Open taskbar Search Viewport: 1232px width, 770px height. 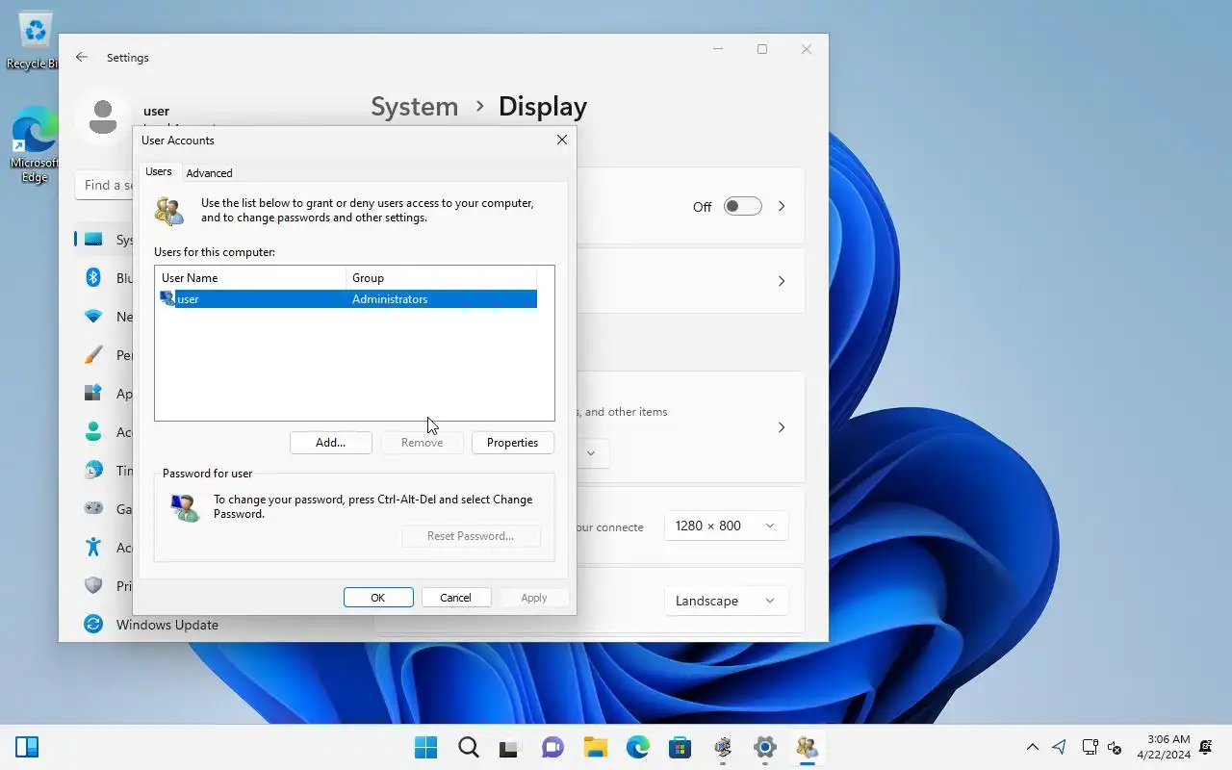click(x=468, y=748)
